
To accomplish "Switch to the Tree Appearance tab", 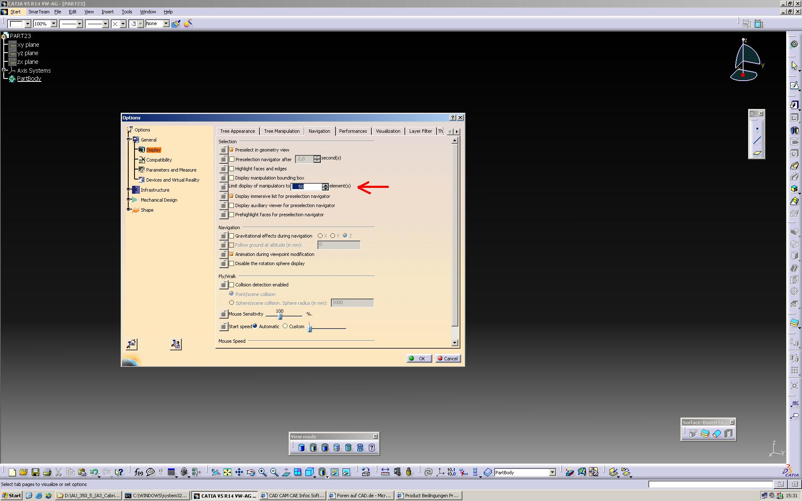I will [x=237, y=131].
